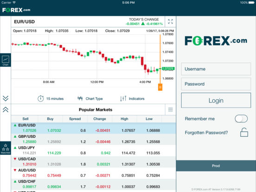This screenshot has width=256, height=192.
Task: Click the green up arrow beside USD/CHF
Action: click(15, 181)
